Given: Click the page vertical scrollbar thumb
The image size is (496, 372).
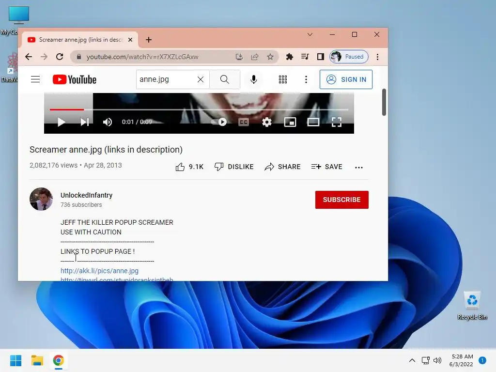Looking at the screenshot, I should [384, 102].
